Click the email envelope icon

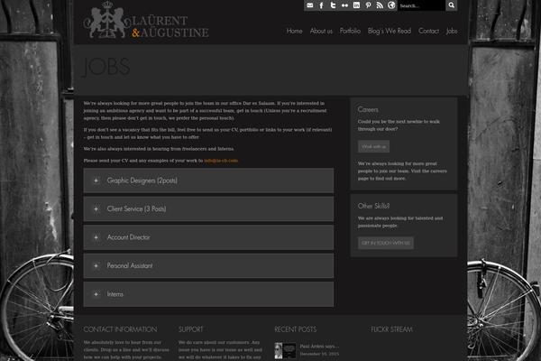click(x=309, y=5)
